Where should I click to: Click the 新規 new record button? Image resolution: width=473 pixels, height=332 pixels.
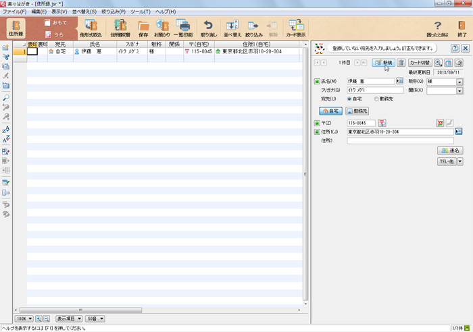pyautogui.click(x=383, y=63)
